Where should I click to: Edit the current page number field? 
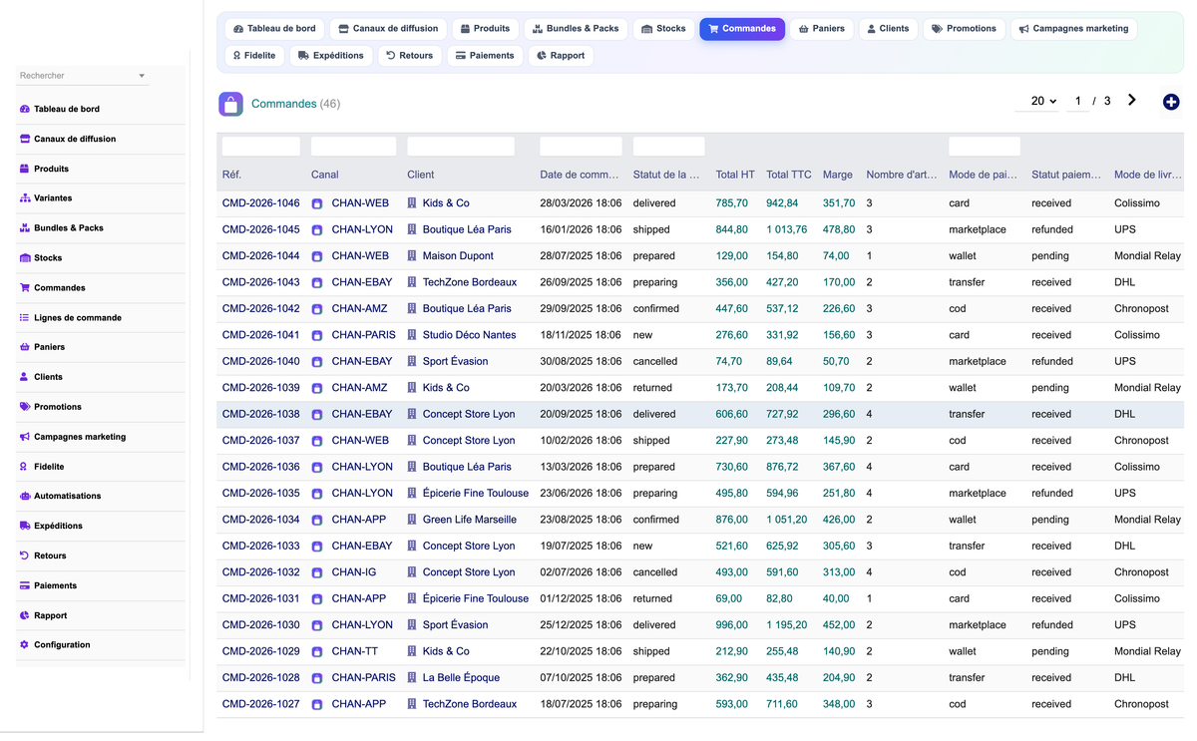point(1077,101)
